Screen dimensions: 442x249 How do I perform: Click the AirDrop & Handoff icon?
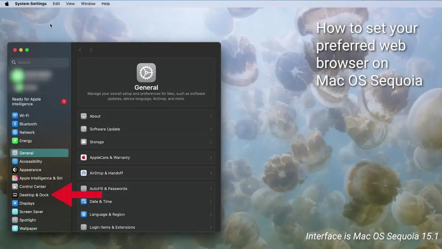(x=84, y=173)
